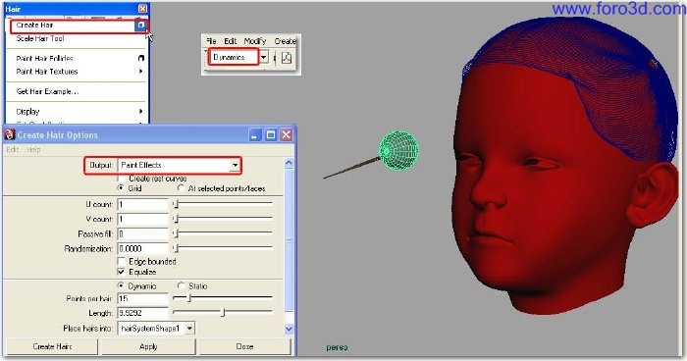This screenshot has width=687, height=361.
Task: Select the green wireframe sphere in the viewport
Action: coord(398,150)
